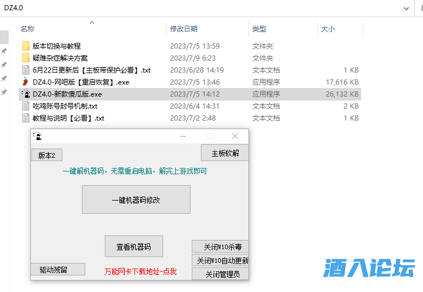Screen dimensions: 423x292
Task: Click the small app icon in dialog title bar
Action: (38, 136)
